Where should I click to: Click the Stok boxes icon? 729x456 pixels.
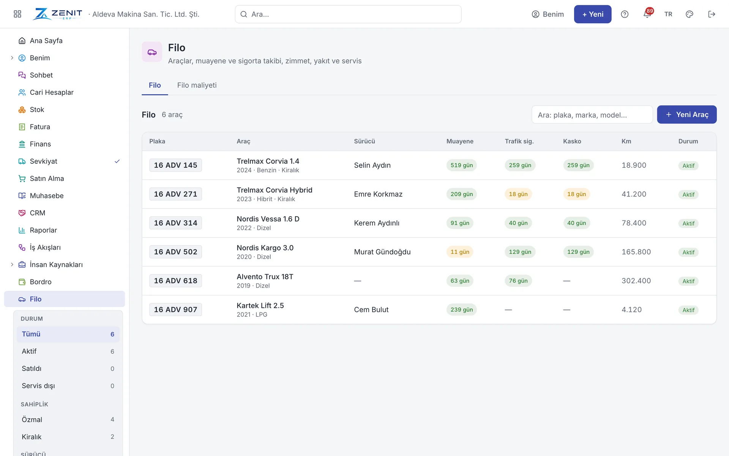(x=22, y=109)
